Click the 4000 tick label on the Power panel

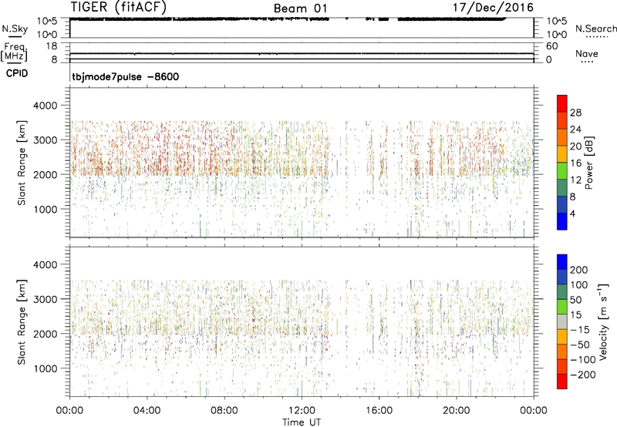tap(46, 106)
